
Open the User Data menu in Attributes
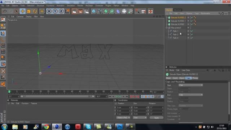click(x=186, y=70)
